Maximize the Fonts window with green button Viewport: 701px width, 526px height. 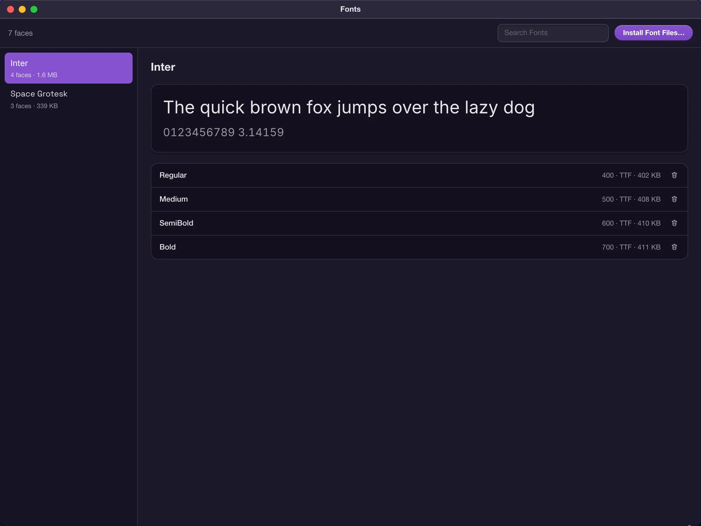[34, 9]
